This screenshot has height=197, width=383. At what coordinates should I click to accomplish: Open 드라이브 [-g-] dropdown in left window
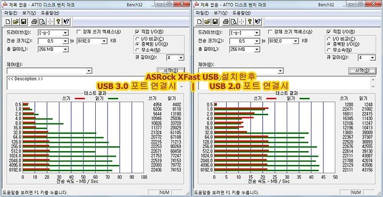pyautogui.click(x=65, y=33)
